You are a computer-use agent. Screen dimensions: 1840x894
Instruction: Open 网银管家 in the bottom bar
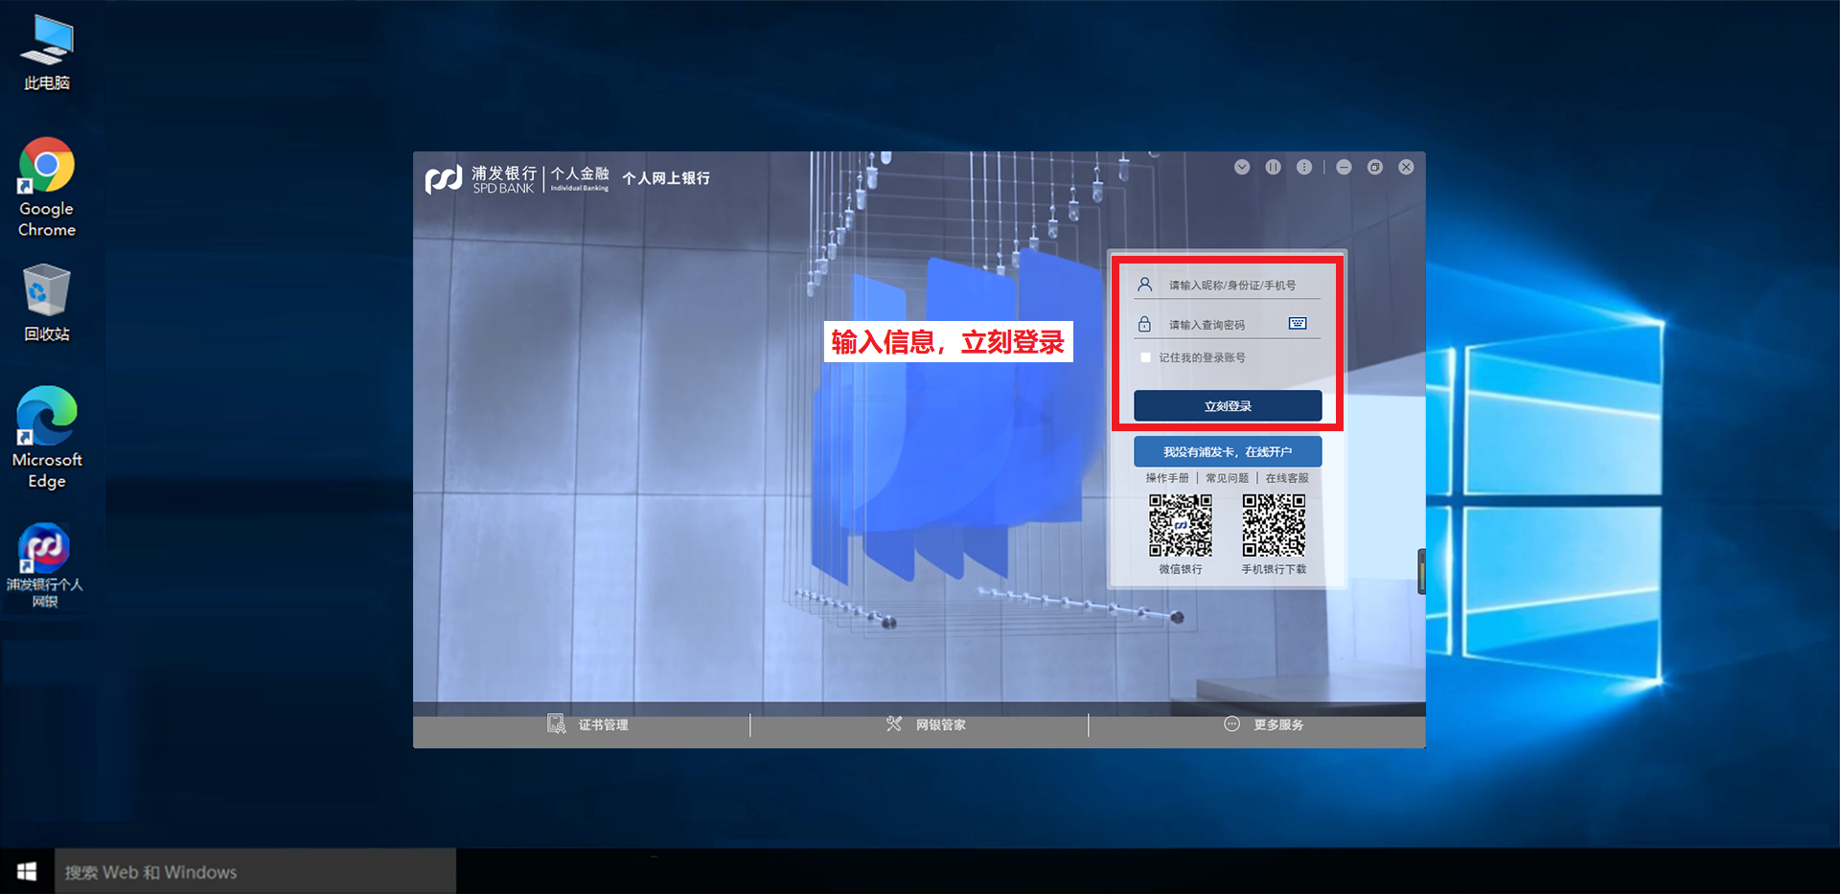tap(926, 724)
